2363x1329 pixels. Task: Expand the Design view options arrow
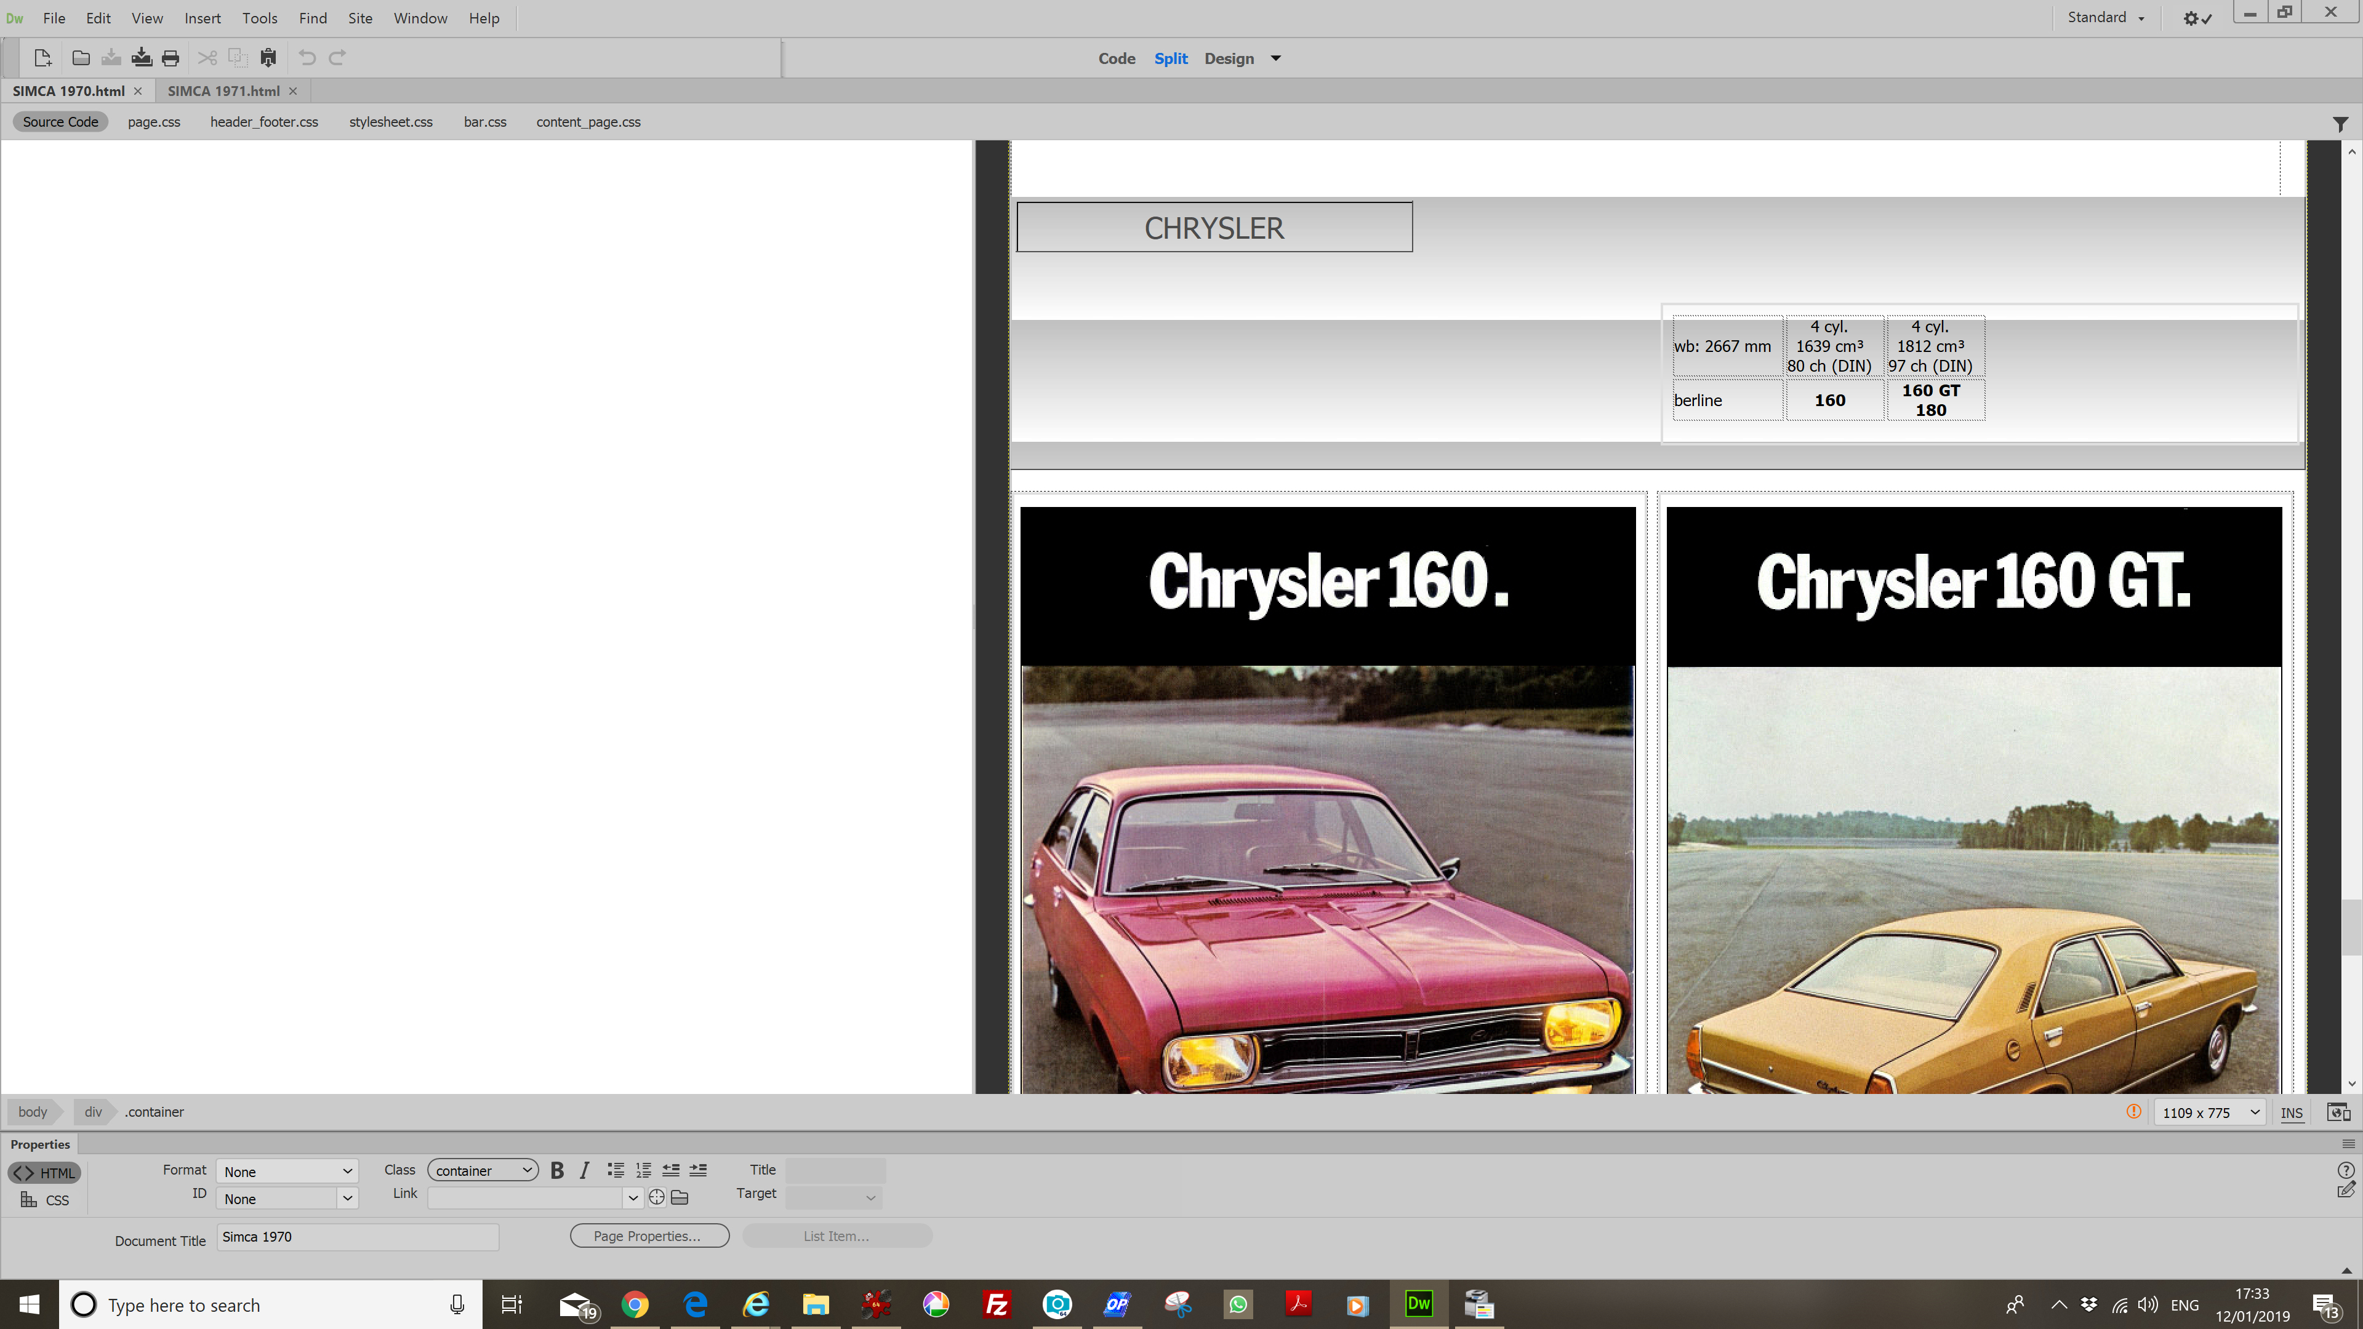tap(1275, 58)
